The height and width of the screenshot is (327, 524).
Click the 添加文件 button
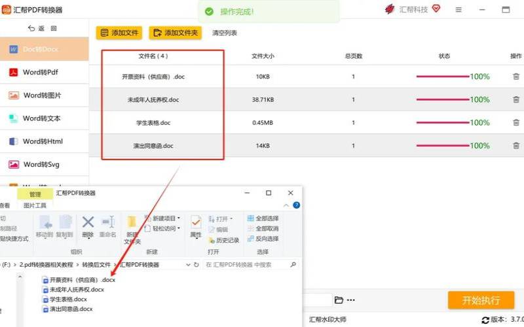(x=119, y=33)
